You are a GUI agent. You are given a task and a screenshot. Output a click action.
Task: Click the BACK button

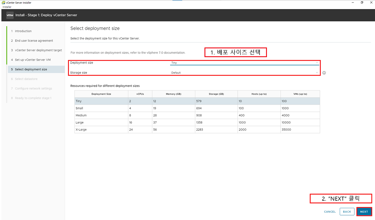tap(347, 212)
